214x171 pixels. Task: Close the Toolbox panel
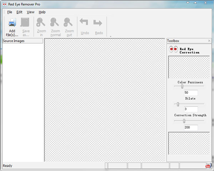tap(209, 41)
